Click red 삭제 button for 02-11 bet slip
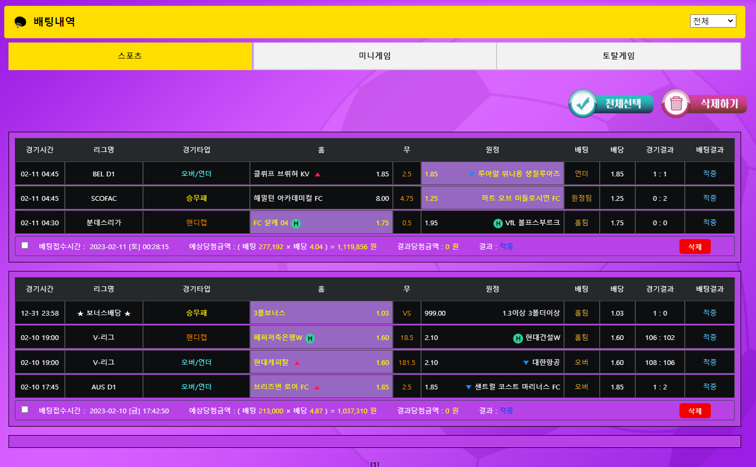Viewport: 756px width, 467px height. point(695,247)
